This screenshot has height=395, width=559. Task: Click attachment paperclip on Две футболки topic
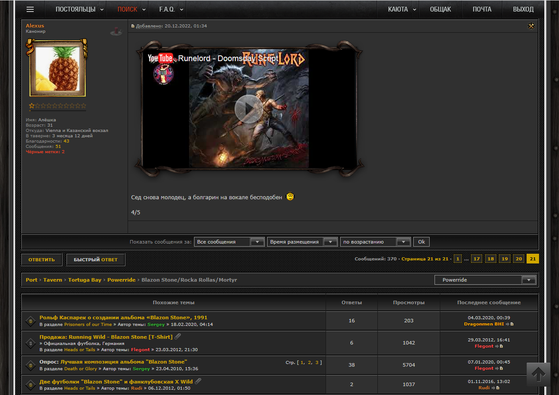click(198, 381)
